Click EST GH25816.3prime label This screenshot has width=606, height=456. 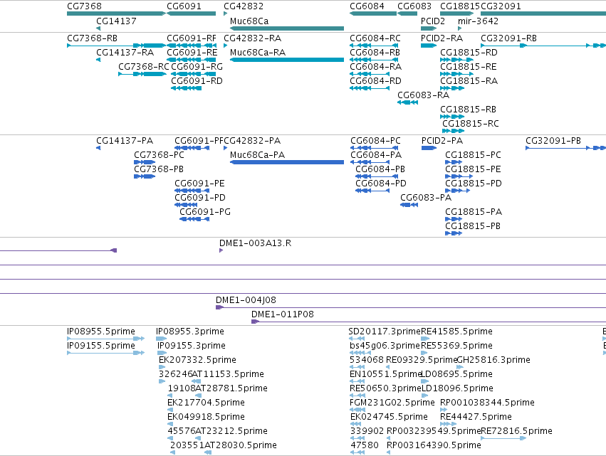[x=493, y=360]
